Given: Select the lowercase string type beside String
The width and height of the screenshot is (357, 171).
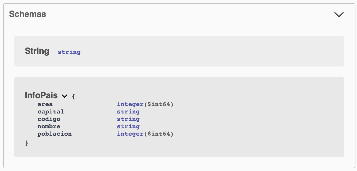Looking at the screenshot, I should coord(69,52).
